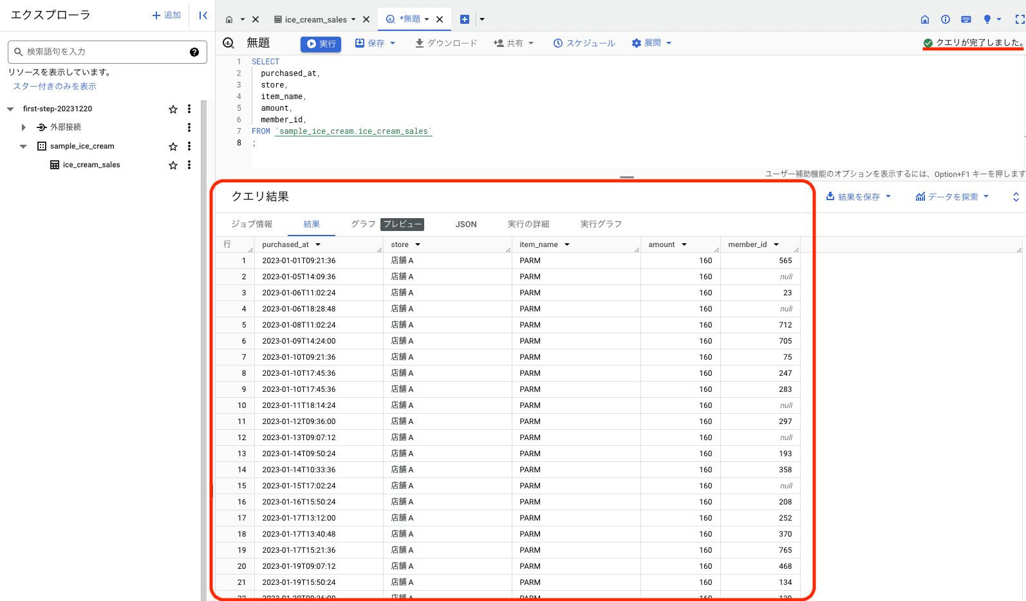The image size is (1026, 601).
Task: Run the query with 実行 button
Action: point(321,44)
